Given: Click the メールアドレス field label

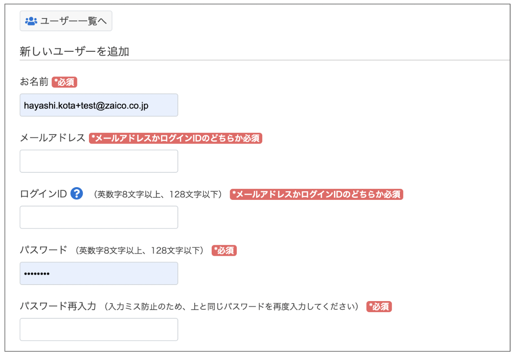Looking at the screenshot, I should (x=53, y=138).
